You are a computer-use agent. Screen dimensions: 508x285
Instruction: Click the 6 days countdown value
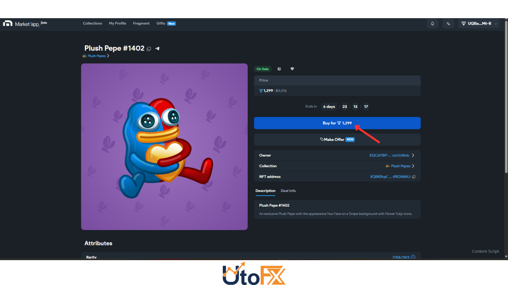[x=329, y=107]
